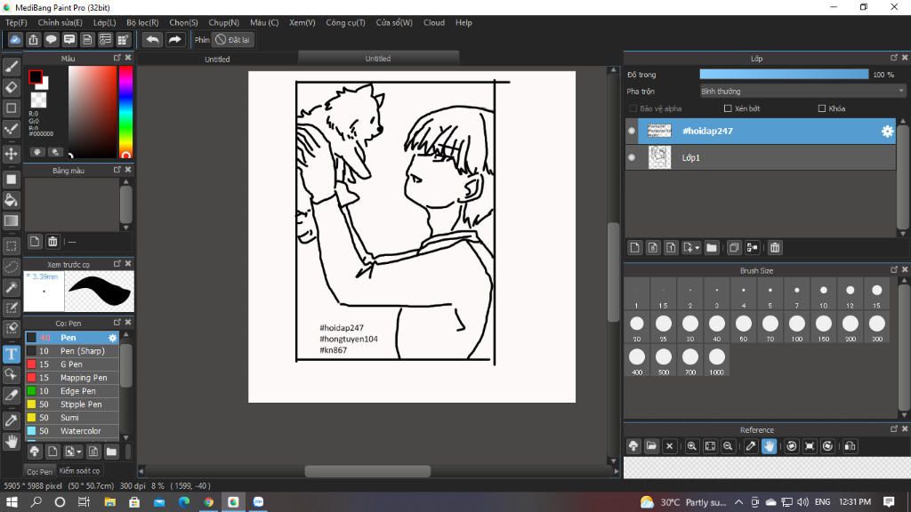
Task: Adjust the Độ trong opacity slider
Action: tap(784, 75)
